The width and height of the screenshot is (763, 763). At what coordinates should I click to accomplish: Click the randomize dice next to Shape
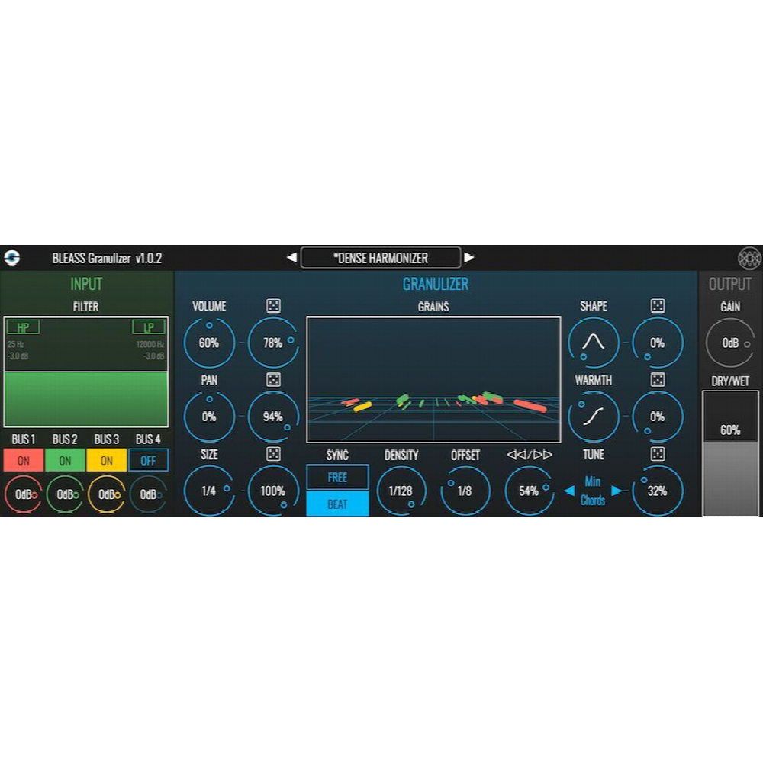(x=657, y=307)
